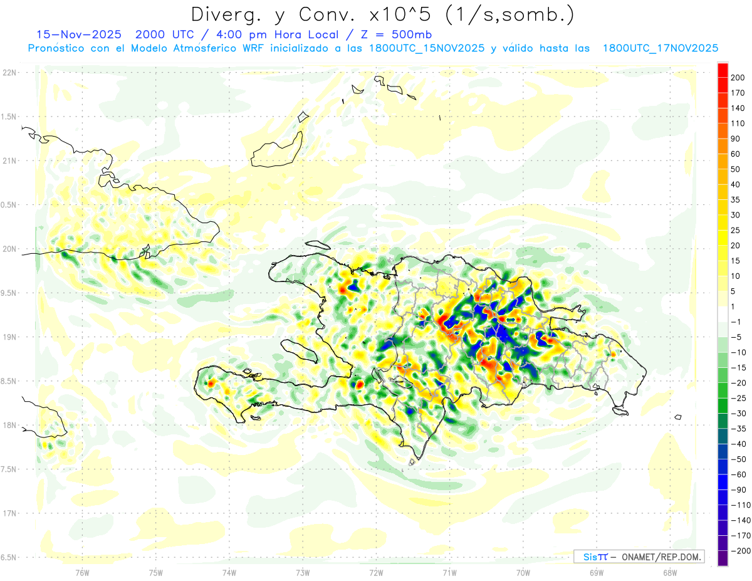Click the latitude label '1.5N'

pos(9,117)
